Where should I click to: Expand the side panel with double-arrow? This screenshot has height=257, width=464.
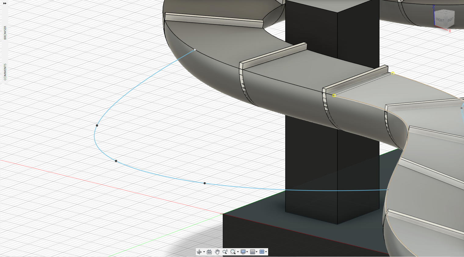[5, 3]
